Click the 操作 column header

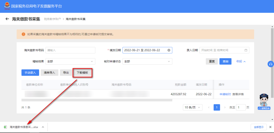pos(221,85)
